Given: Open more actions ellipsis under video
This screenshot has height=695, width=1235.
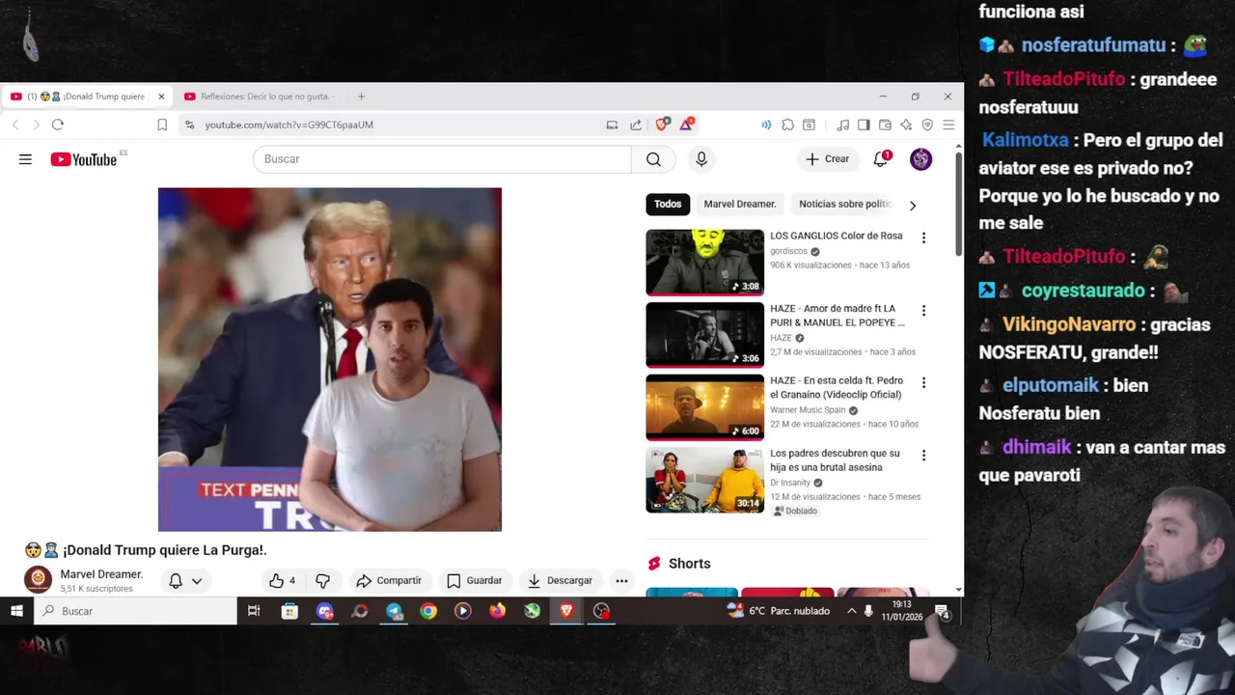Looking at the screenshot, I should tap(621, 580).
